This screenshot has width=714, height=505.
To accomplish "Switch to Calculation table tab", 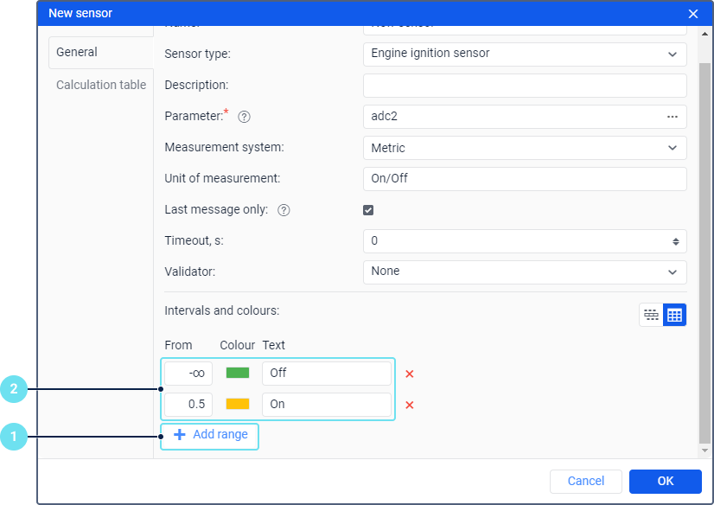I will coord(101,85).
